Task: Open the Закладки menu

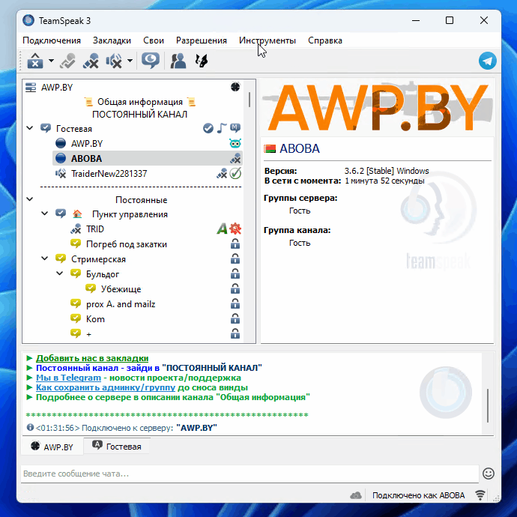Action: point(112,40)
